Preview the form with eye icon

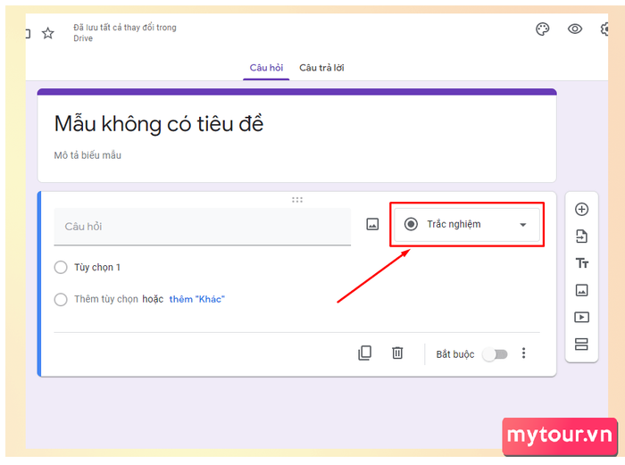(x=575, y=29)
